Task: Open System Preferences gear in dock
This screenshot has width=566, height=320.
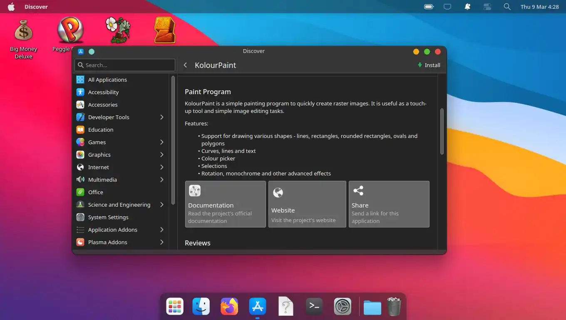Action: point(343,307)
